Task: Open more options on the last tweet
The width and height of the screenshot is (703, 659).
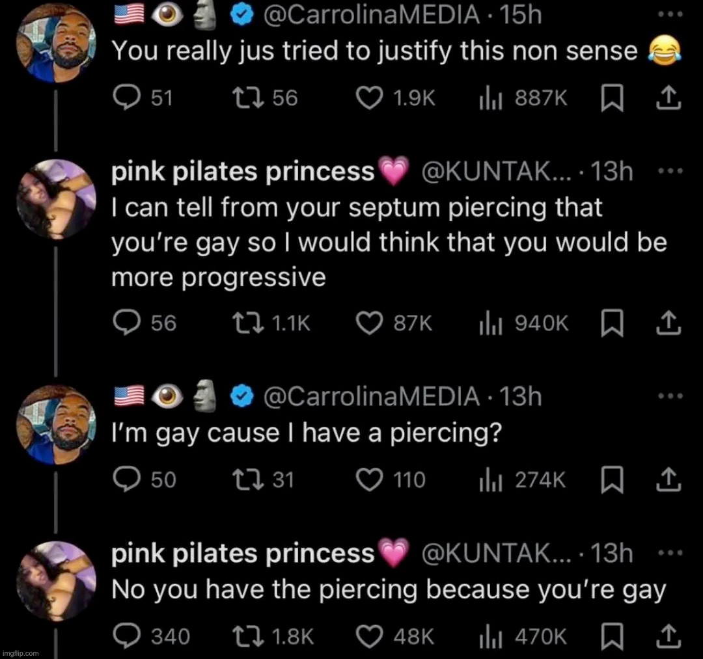Action: click(x=669, y=553)
